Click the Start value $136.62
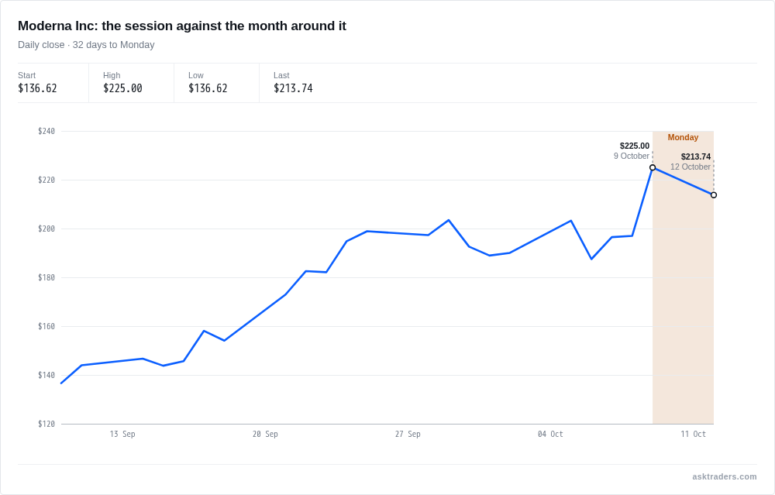This screenshot has width=775, height=495. [37, 88]
